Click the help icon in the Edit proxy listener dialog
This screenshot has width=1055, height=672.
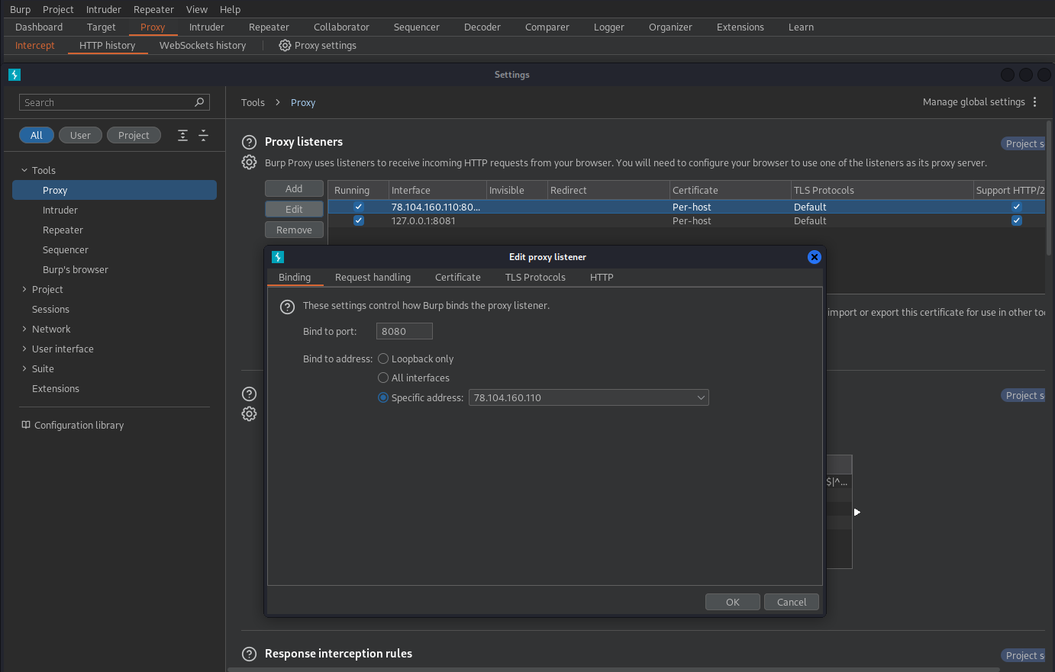[x=287, y=307]
